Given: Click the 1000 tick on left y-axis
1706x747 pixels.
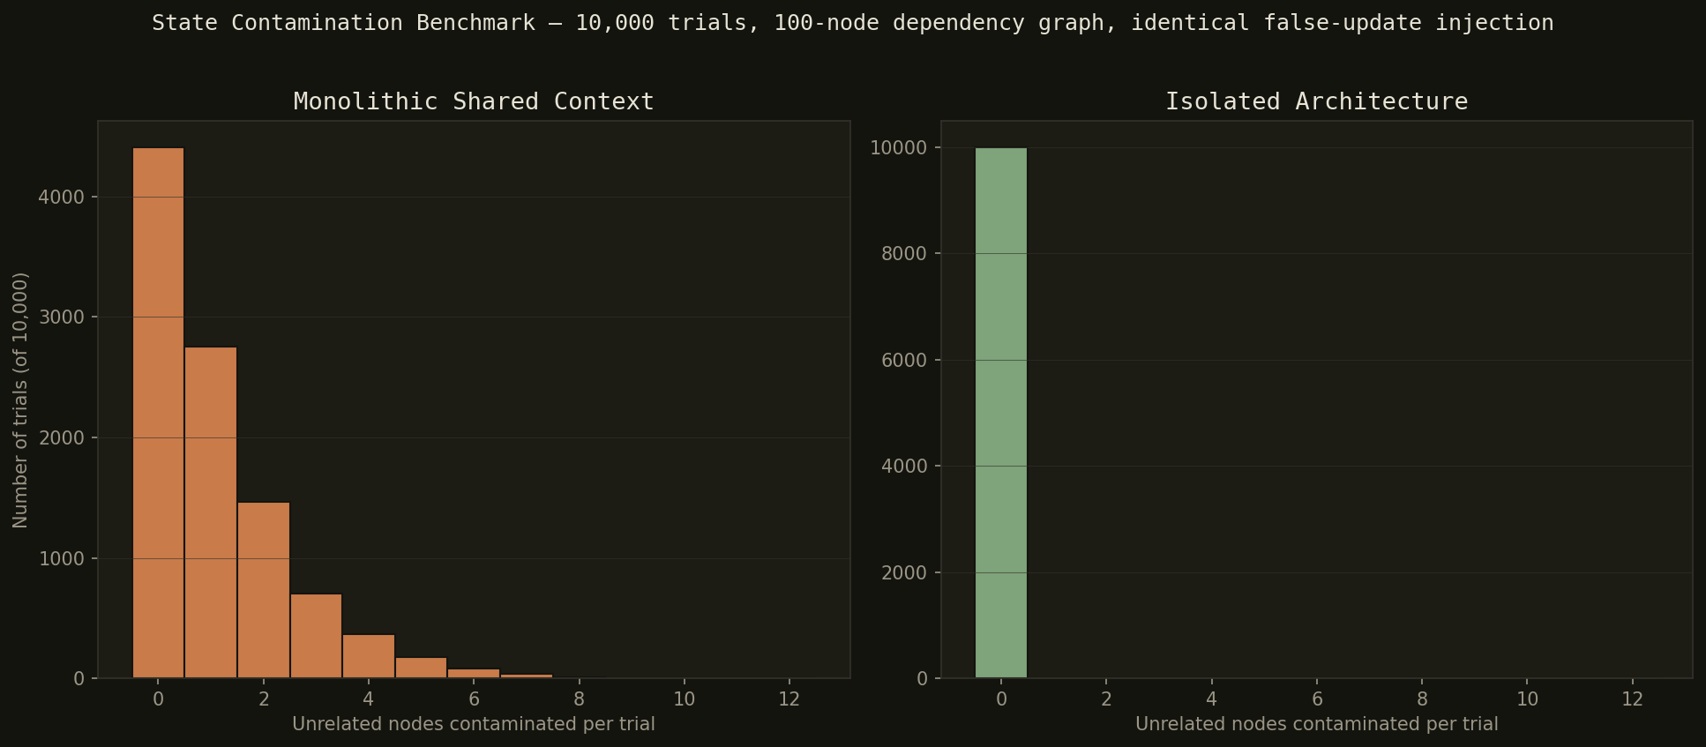Looking at the screenshot, I should [x=62, y=558].
